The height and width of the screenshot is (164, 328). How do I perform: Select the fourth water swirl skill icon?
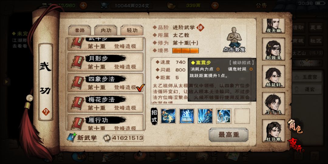point(224,116)
